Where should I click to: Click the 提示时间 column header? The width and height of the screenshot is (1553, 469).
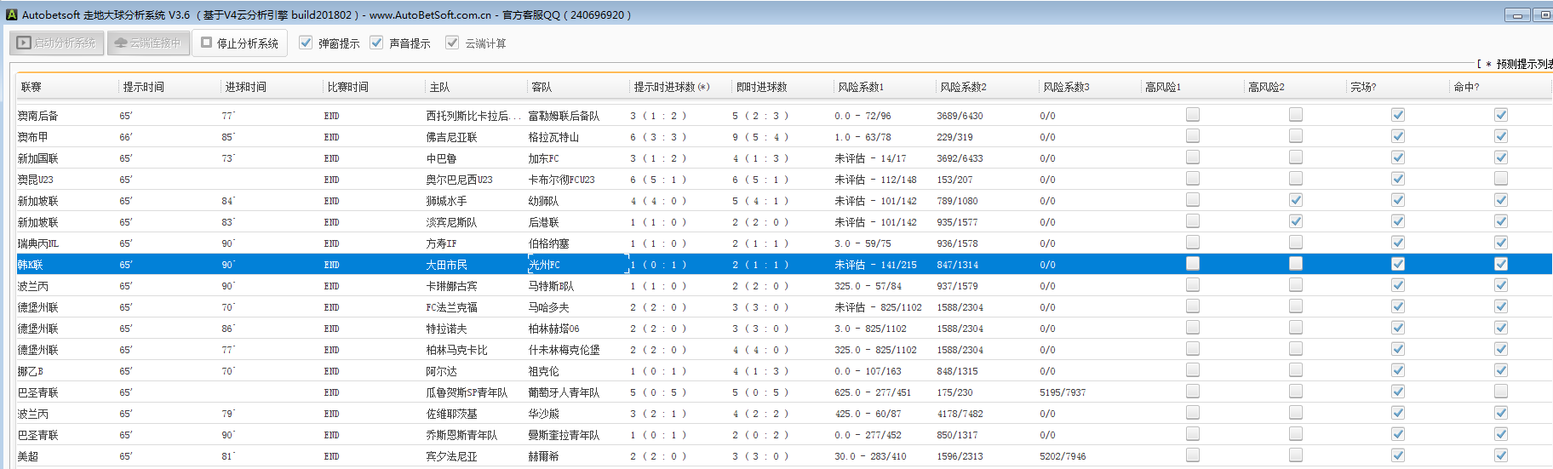pos(143,87)
